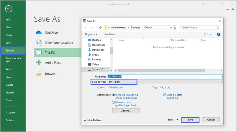Image resolution: width=237 pixels, height=132 pixels.
Task: Go forward in the Save As dialog
Action: (x=91, y=28)
